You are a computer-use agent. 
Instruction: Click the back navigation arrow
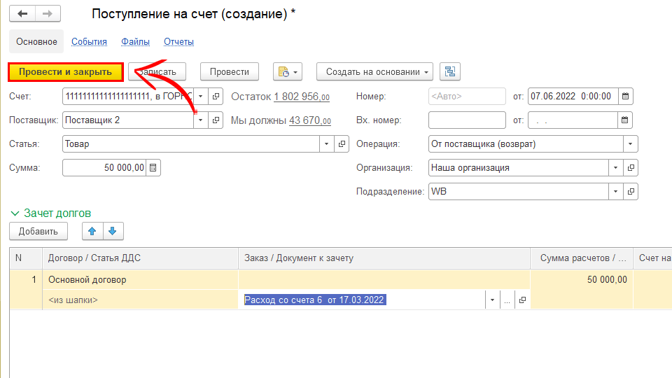click(22, 14)
